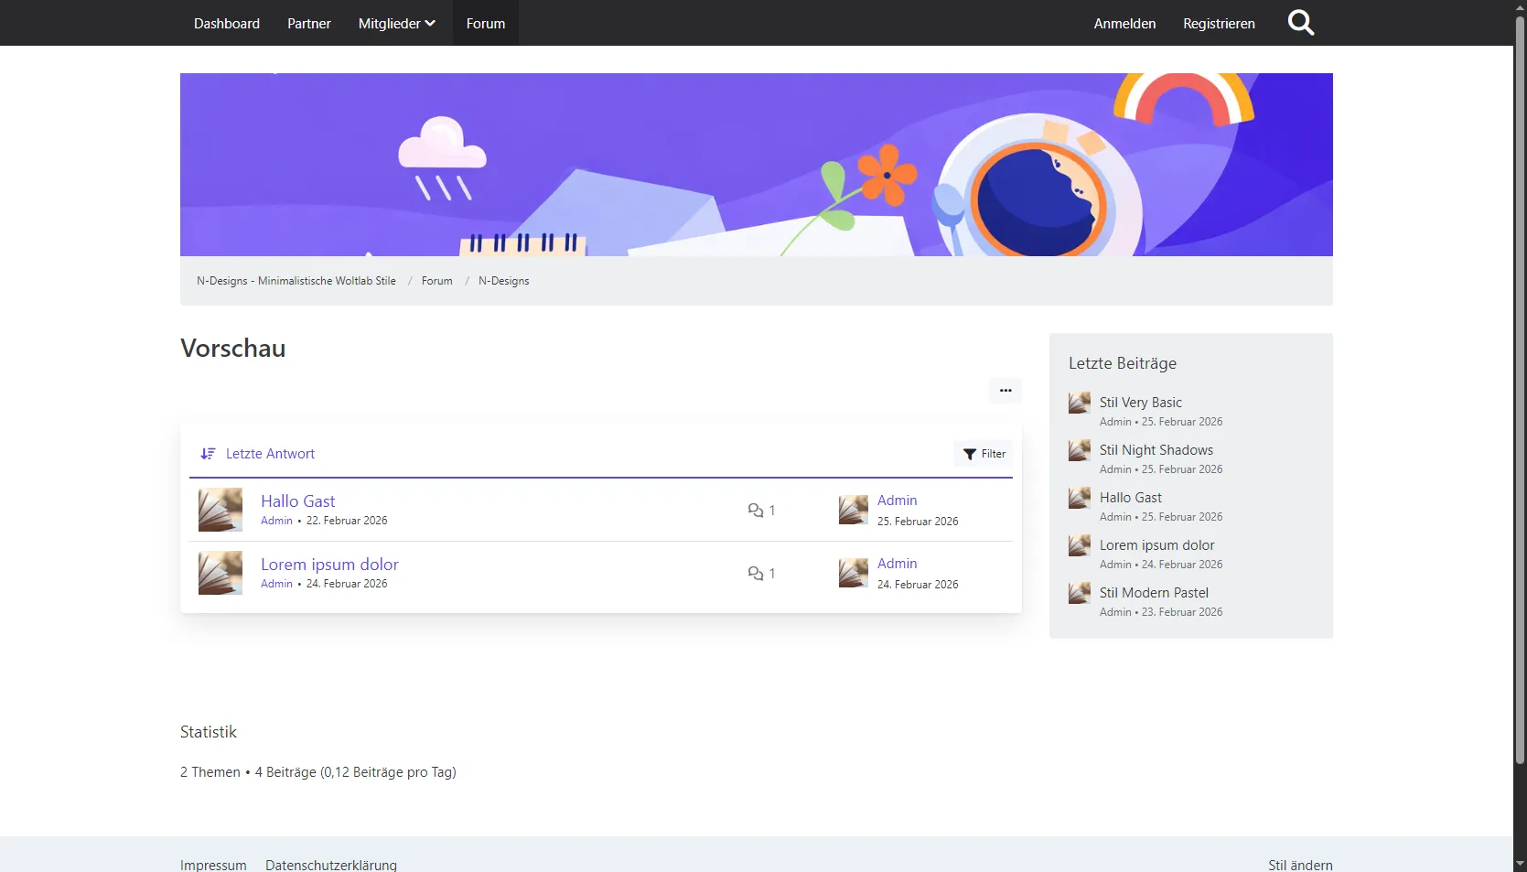This screenshot has height=872, width=1527.
Task: Click the sort order icon beside Letzte Antwort
Action: [x=208, y=454]
